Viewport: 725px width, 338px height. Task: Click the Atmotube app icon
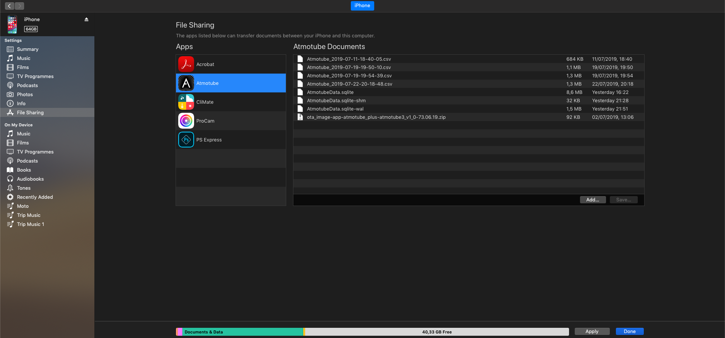coord(186,83)
